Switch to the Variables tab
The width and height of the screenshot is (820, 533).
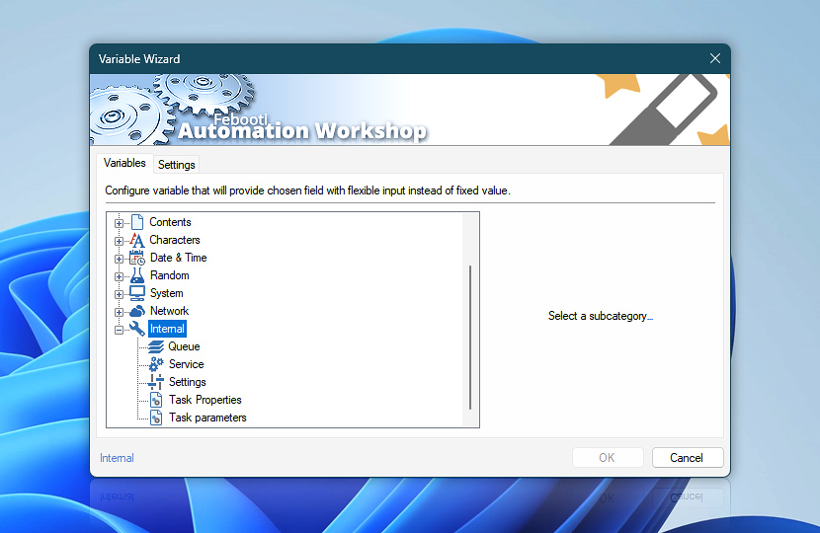pos(124,163)
